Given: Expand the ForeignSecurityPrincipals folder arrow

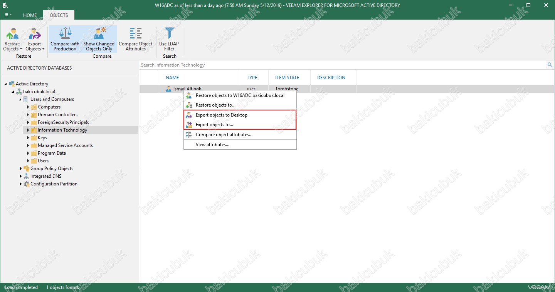Looking at the screenshot, I should 28,122.
